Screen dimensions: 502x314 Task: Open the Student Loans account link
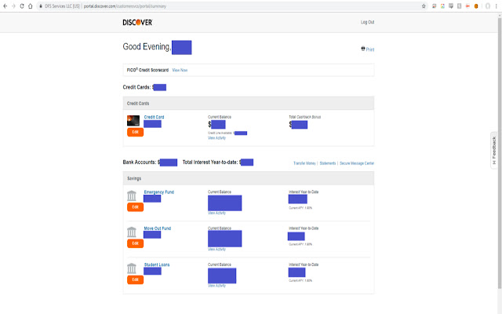pos(157,265)
